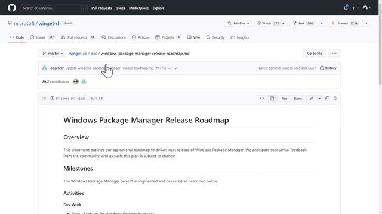
Task: Click the Issues count badge 517
Action: tap(51, 37)
